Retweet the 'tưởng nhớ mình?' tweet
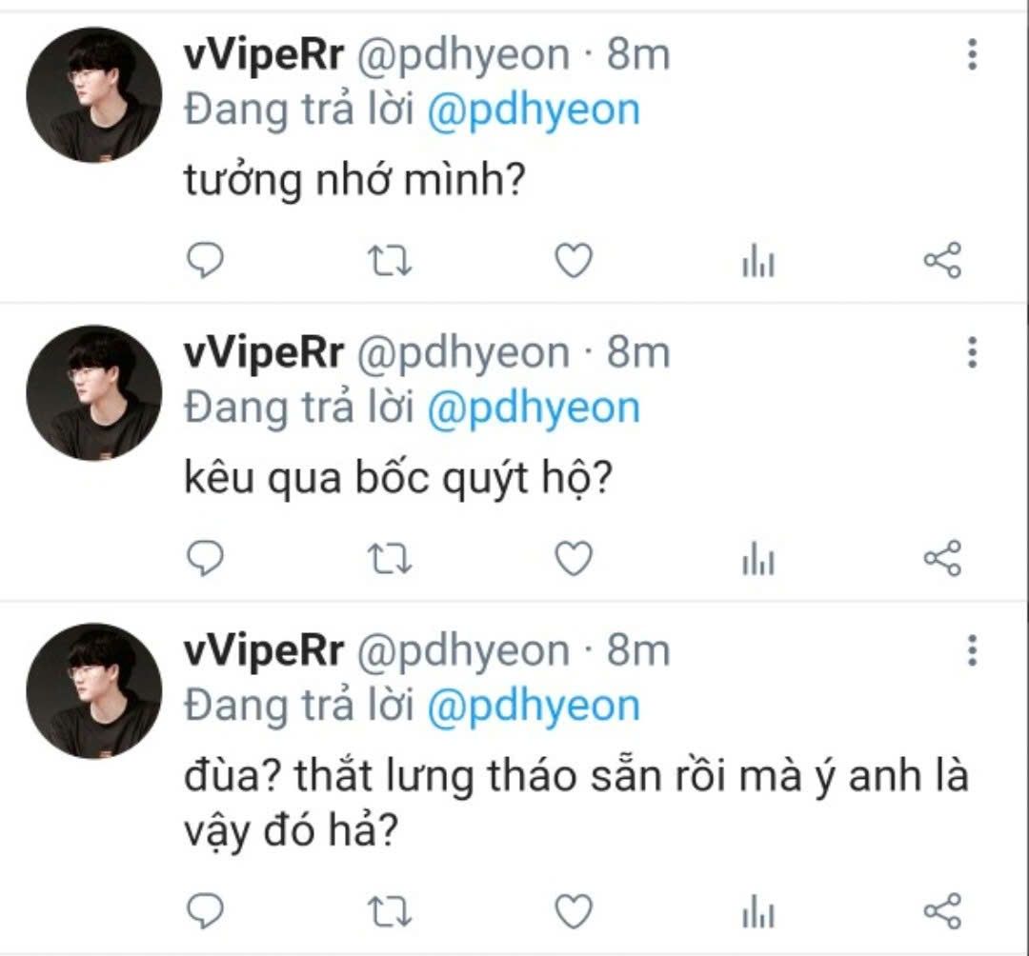1029x956 pixels. (389, 260)
